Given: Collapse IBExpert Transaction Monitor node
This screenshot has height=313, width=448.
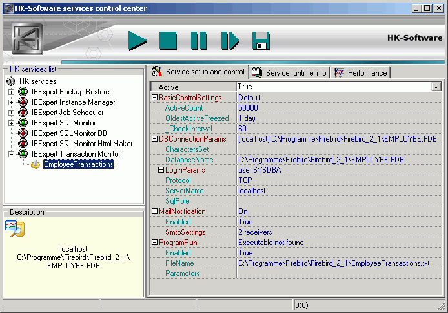Looking at the screenshot, I should pos(11,154).
